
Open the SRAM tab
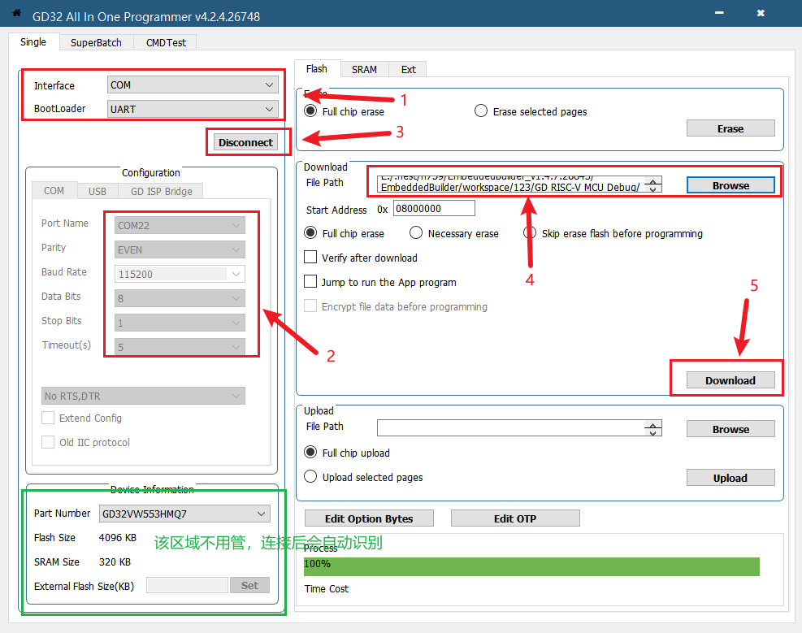click(x=364, y=69)
